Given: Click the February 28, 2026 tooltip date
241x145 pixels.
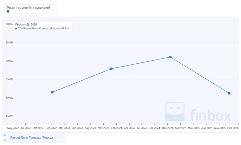Looking at the screenshot, I should tap(26, 24).
